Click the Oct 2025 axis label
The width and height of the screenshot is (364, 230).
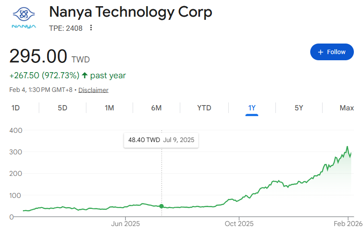239,224
